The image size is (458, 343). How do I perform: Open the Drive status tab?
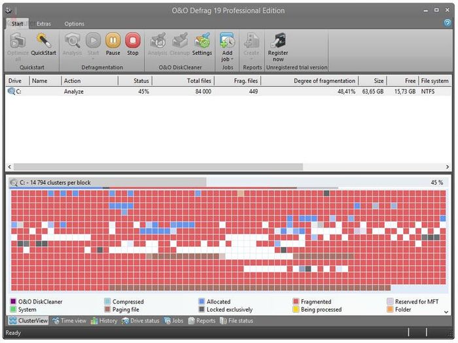(x=141, y=321)
